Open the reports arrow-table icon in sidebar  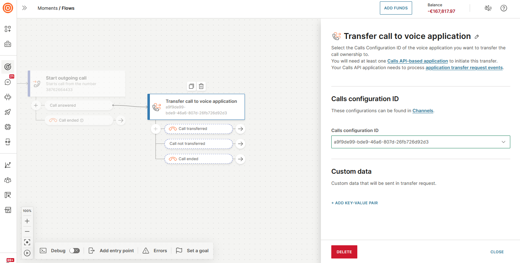[x=8, y=195]
